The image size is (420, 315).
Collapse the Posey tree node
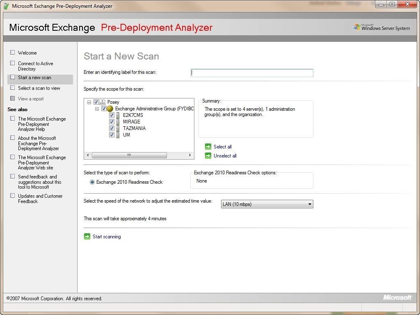click(x=89, y=102)
